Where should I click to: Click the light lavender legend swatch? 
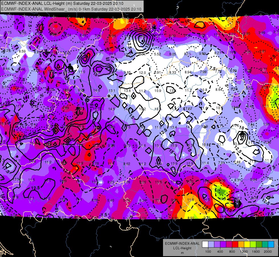tap(211, 244)
